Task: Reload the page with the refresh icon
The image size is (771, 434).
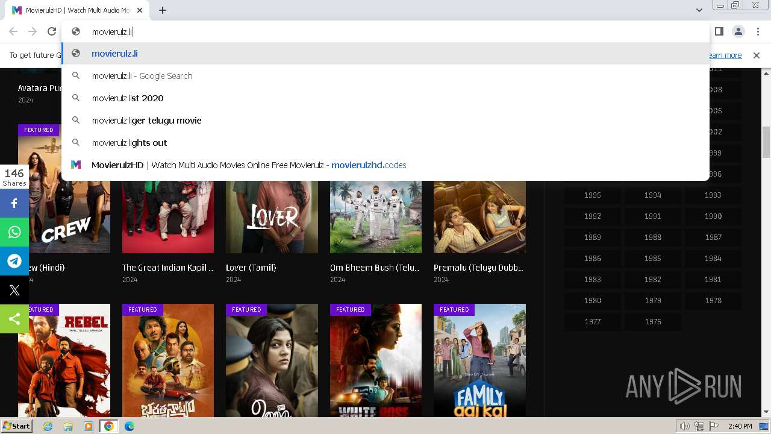Action: (x=52, y=31)
